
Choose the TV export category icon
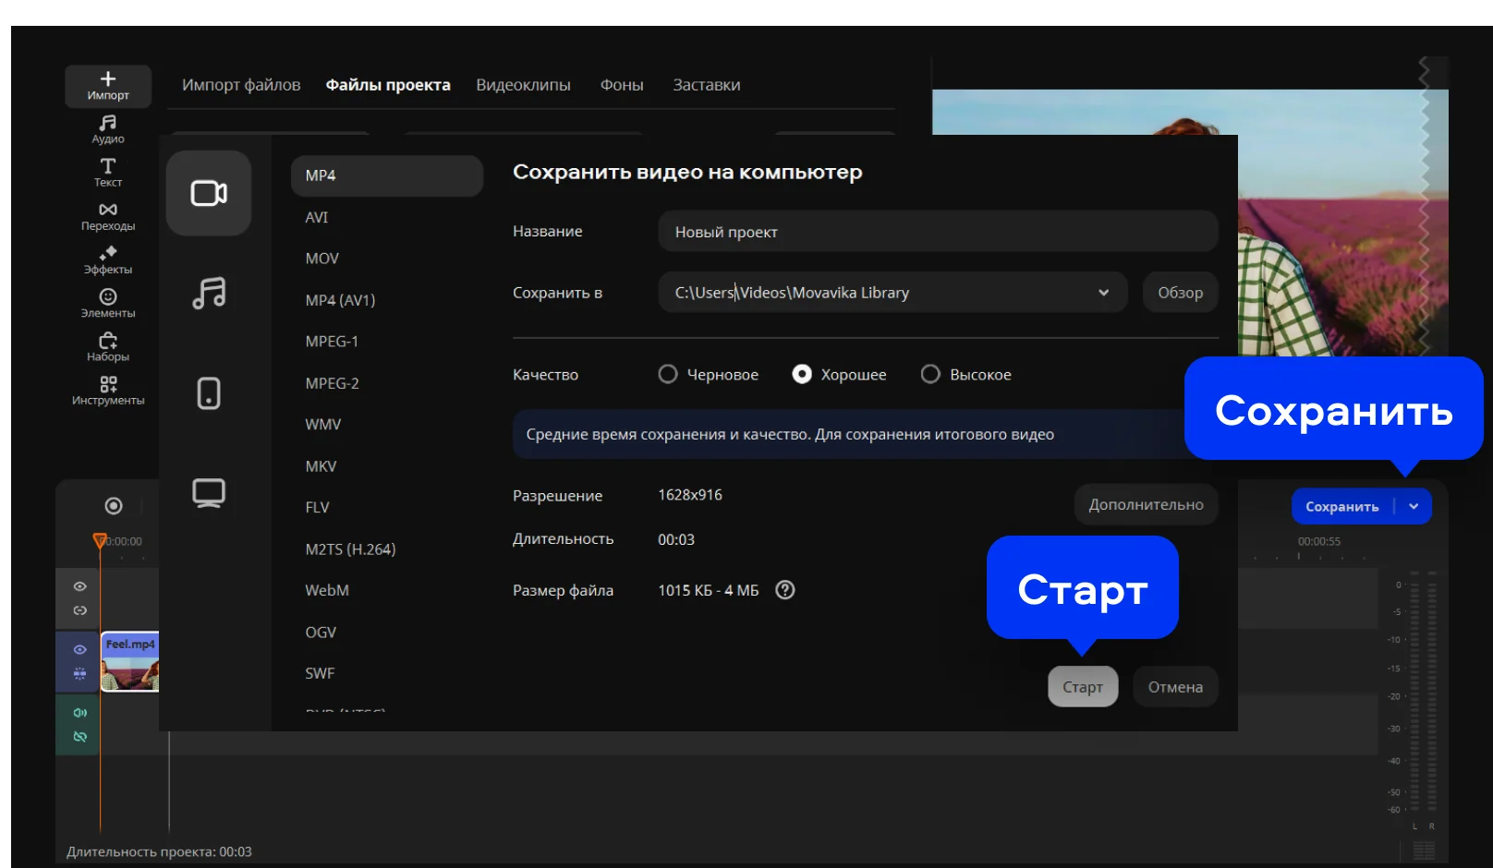(209, 492)
